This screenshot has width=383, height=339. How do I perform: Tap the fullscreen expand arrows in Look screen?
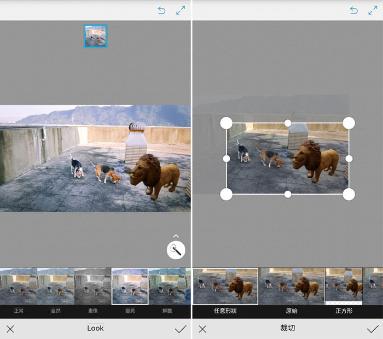pyautogui.click(x=181, y=10)
